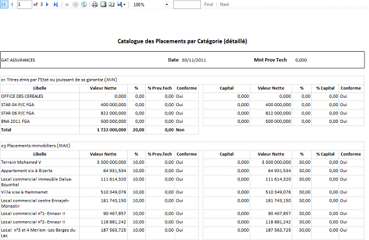Screen dimensions: 369x240
Task: Click the 'GAT ASSURANCES' text
Action: point(18,60)
